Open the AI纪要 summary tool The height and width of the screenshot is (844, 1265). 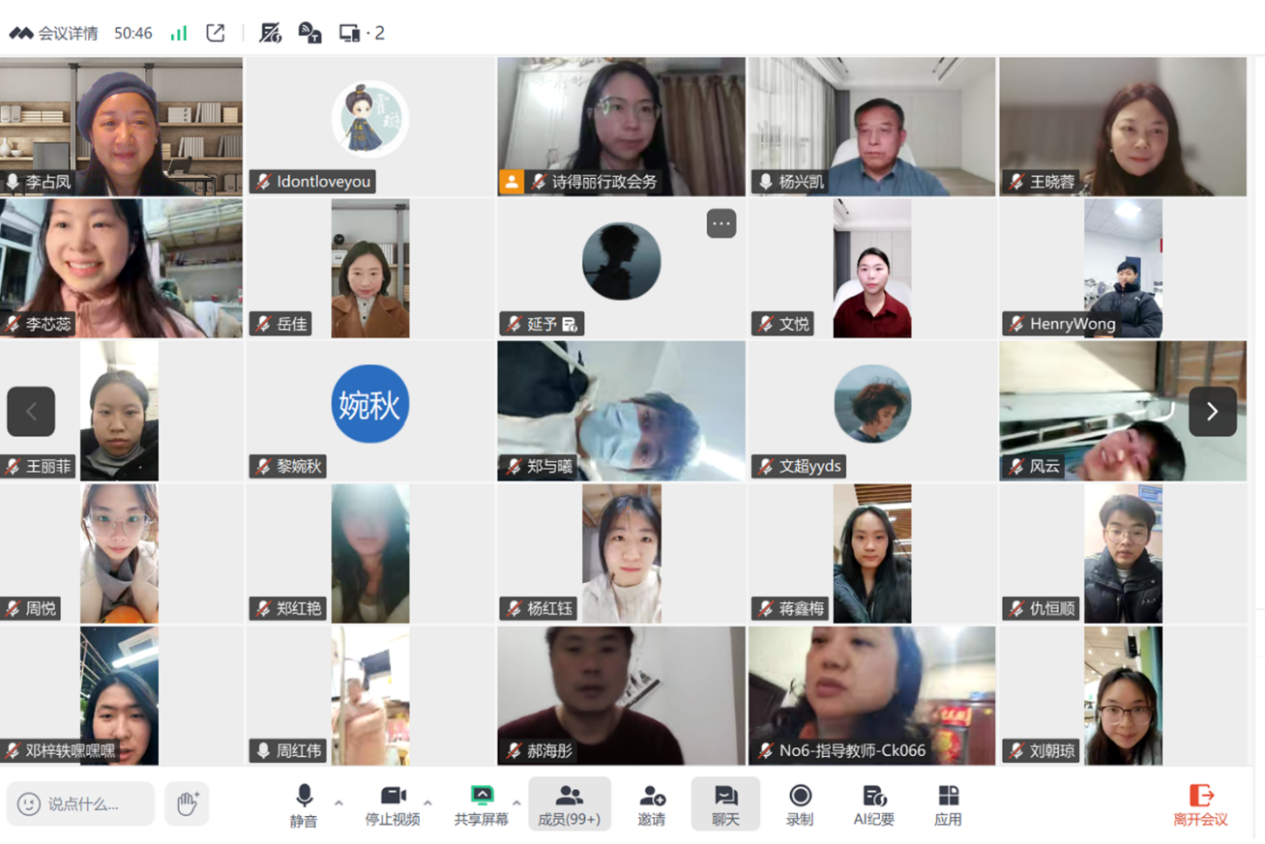pos(873,803)
